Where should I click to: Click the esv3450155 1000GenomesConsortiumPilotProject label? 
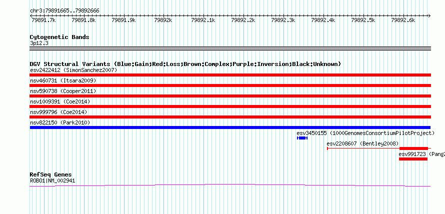pyautogui.click(x=365, y=133)
